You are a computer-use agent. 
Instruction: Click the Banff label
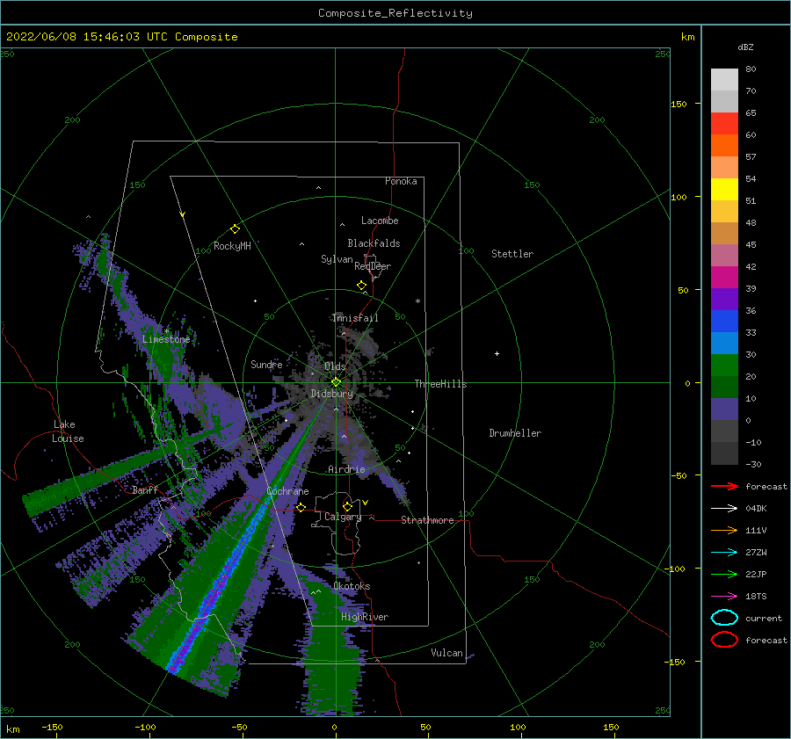145,489
